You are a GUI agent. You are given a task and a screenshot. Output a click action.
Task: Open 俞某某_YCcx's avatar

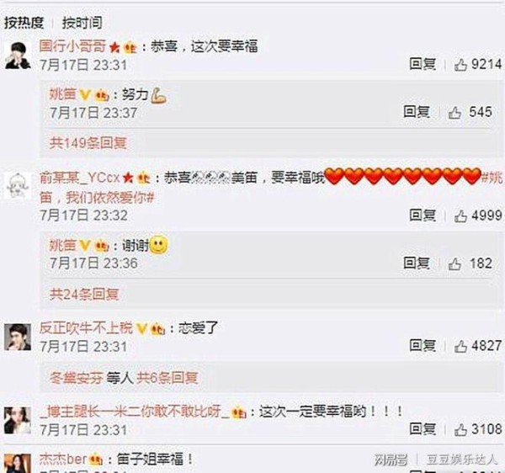tap(18, 186)
